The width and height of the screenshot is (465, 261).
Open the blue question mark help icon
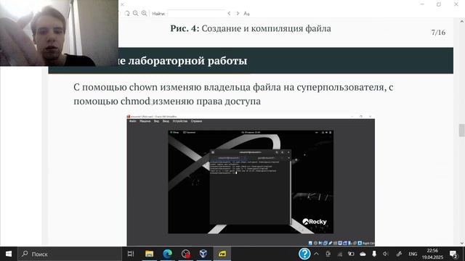[304, 254]
